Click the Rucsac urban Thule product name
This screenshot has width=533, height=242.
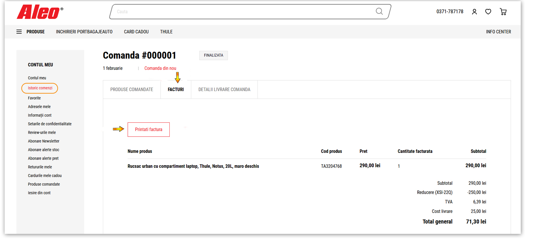[x=193, y=166]
